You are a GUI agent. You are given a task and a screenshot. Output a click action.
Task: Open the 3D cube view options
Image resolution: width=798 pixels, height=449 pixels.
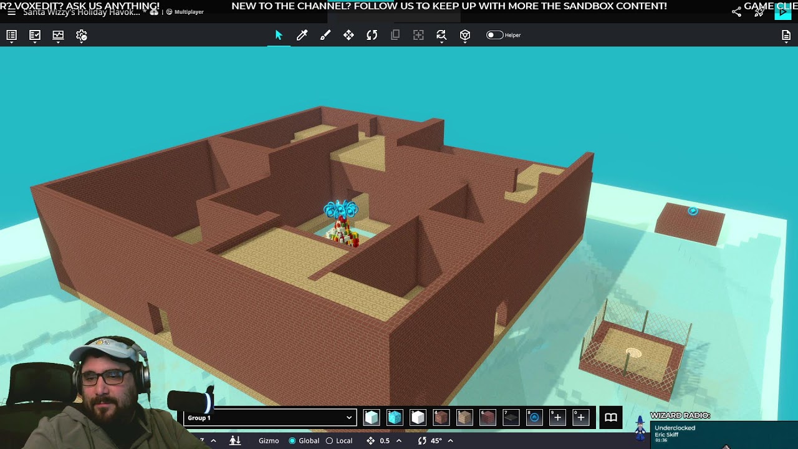[465, 36]
